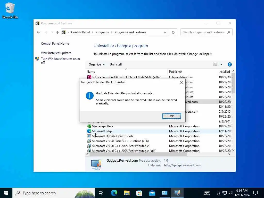Image resolution: width=264 pixels, height=198 pixels.
Task: Select Eclipse Temurin JDK 8u422-b05 row
Action: pos(159,77)
